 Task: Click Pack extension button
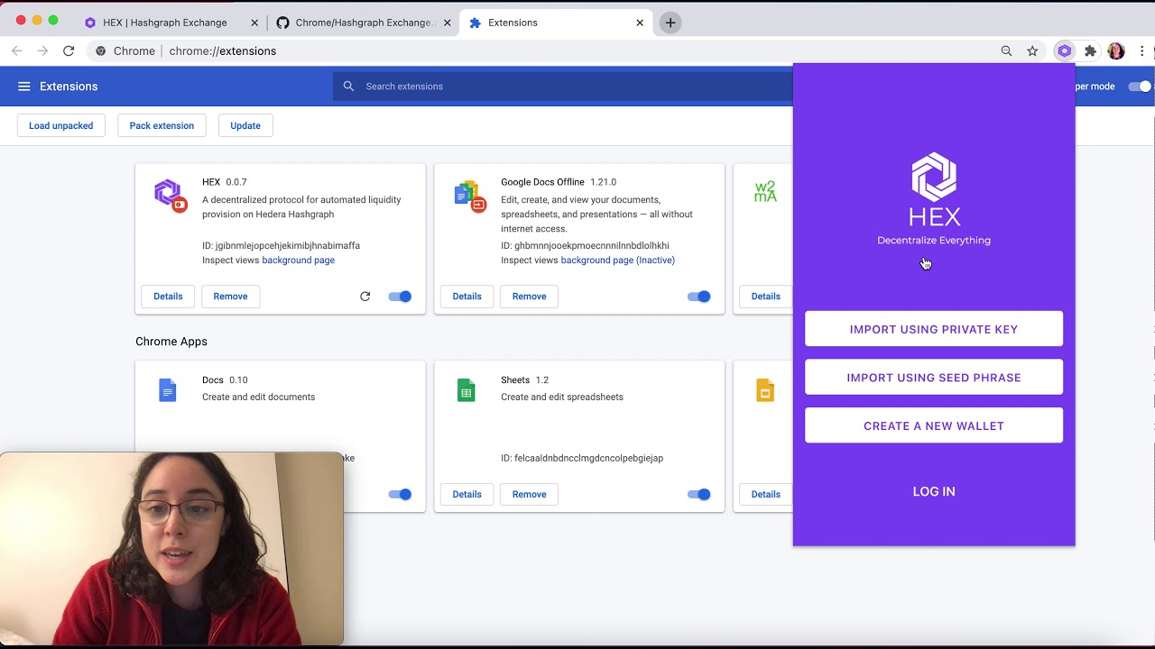pyautogui.click(x=162, y=125)
